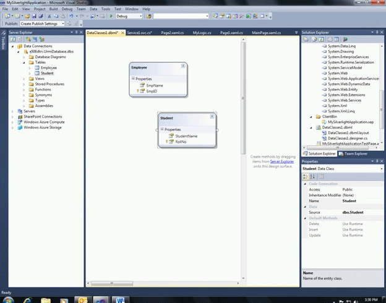Click the View Code icon in Solution Explorer
The image size is (386, 303).
(x=330, y=40)
